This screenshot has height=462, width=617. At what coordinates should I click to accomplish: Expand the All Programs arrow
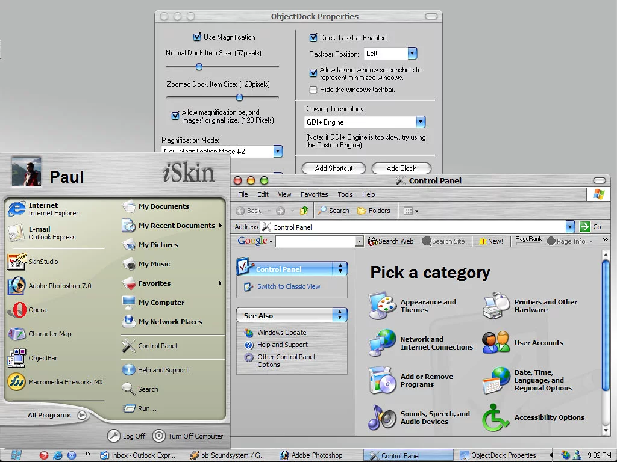82,415
